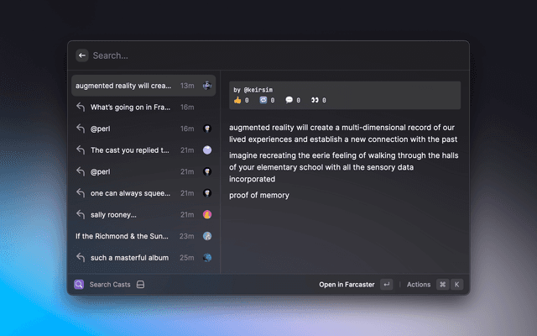Click the Enter key shortcut icon
The width and height of the screenshot is (537, 336).
pos(386,285)
